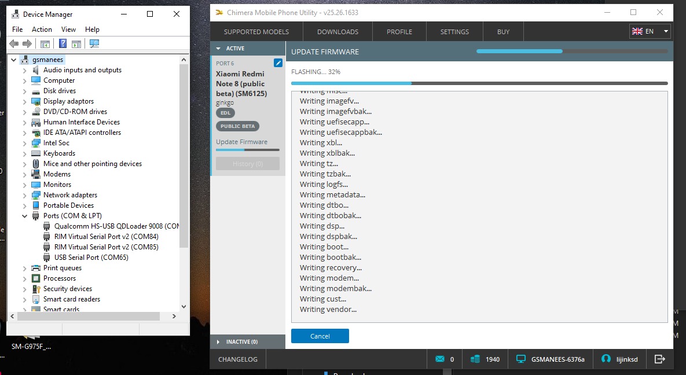
Task: Click the Print queues printer icon
Action: point(36,268)
